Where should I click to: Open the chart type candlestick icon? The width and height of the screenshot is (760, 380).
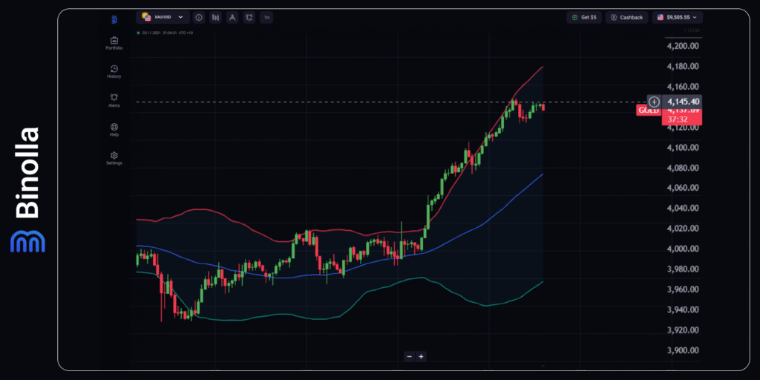tap(217, 18)
